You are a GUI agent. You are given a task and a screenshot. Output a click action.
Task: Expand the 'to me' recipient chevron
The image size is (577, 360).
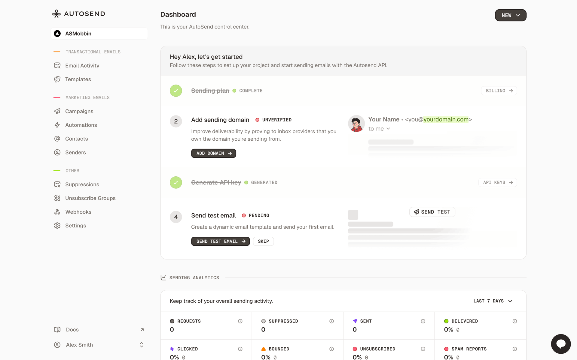click(388, 129)
